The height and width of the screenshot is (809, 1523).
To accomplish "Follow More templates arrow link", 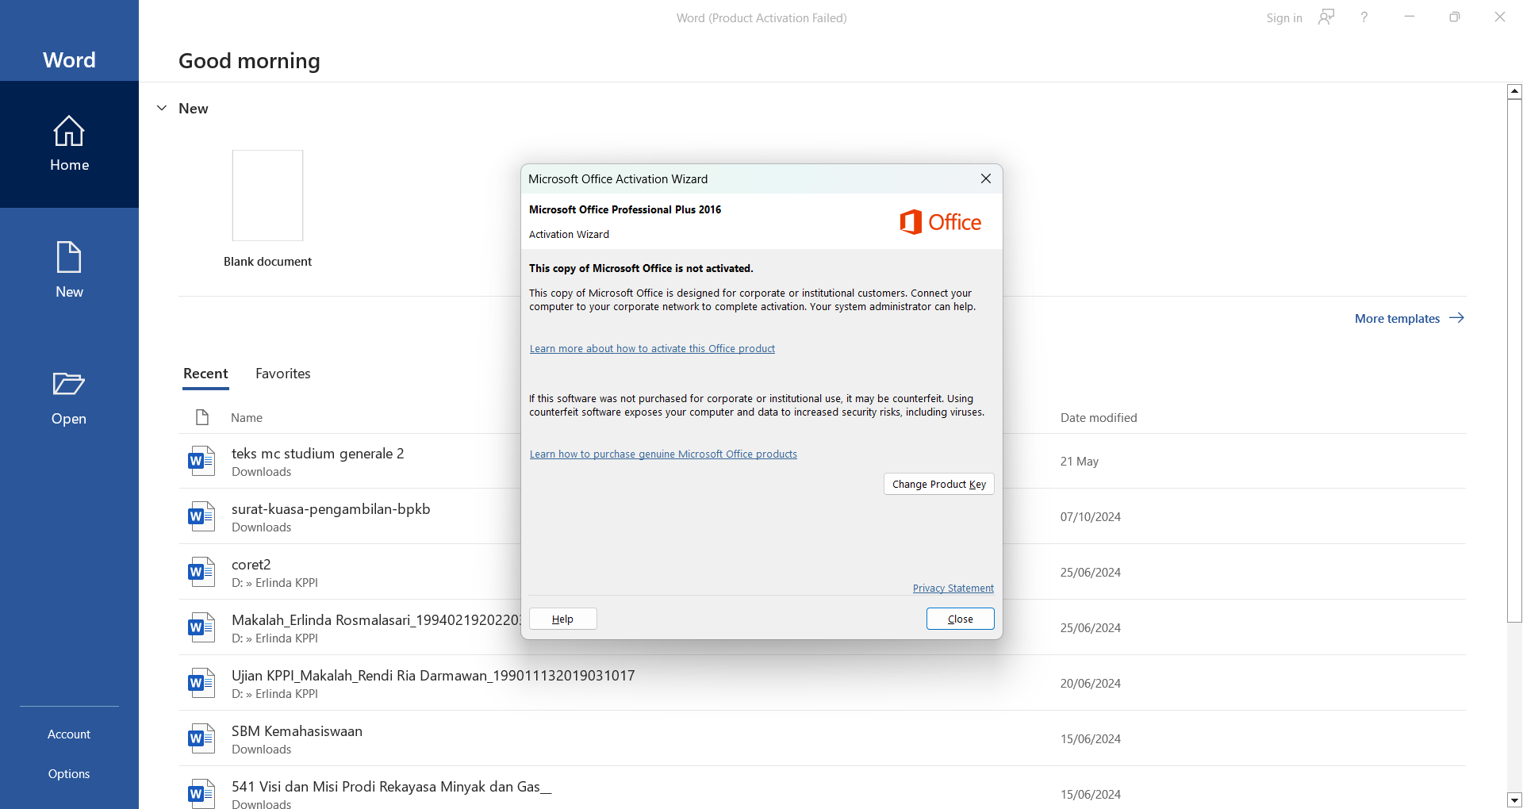I will coord(1409,319).
